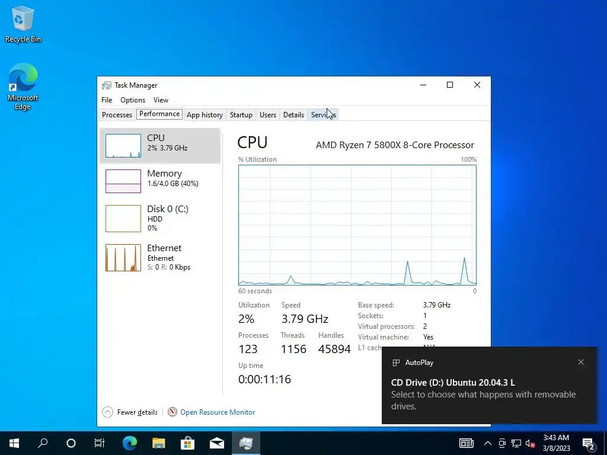This screenshot has height=455, width=607.
Task: Select the Ethernet throughput thumbnail graph
Action: [123, 258]
